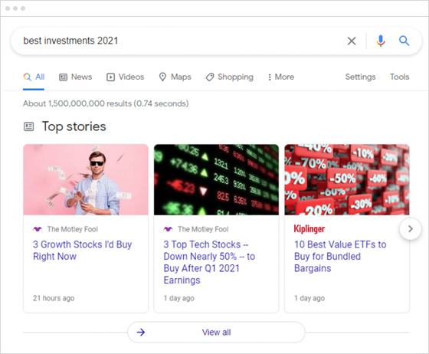The width and height of the screenshot is (429, 354).
Task: Click the search box containing 'best investments 2021'
Action: [216, 41]
